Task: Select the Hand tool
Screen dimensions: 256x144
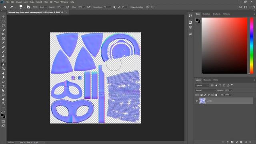Action: pyautogui.click(x=3, y=99)
